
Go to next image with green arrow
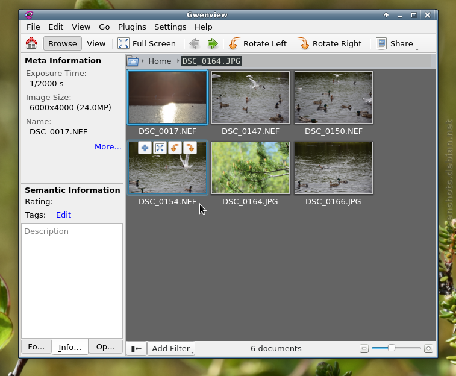(x=213, y=43)
